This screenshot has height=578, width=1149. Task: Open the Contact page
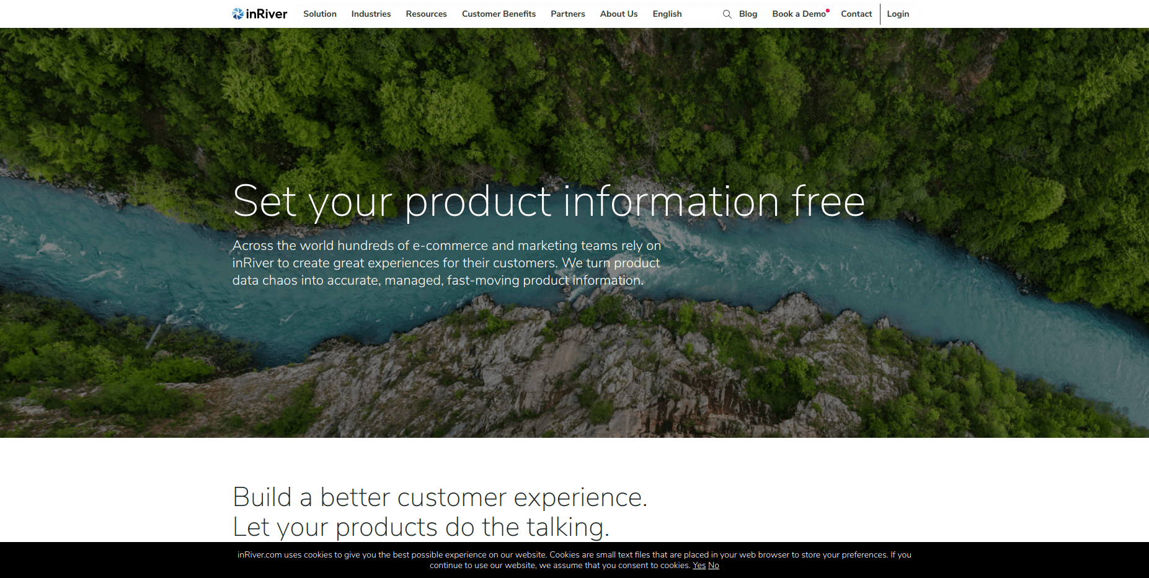856,14
